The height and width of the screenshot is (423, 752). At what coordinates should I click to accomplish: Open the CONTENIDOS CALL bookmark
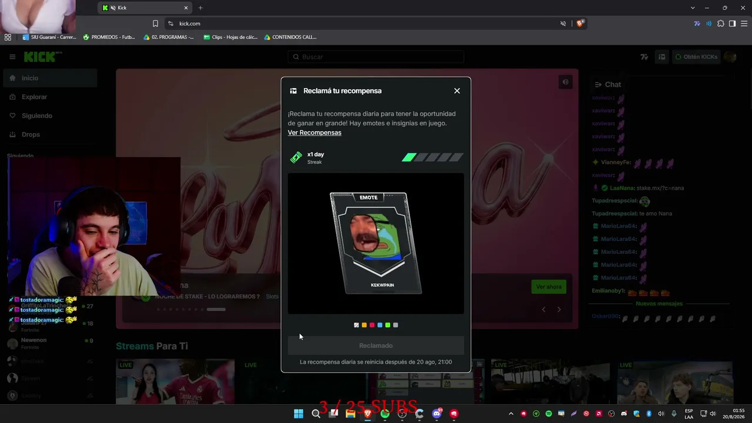[x=290, y=37]
